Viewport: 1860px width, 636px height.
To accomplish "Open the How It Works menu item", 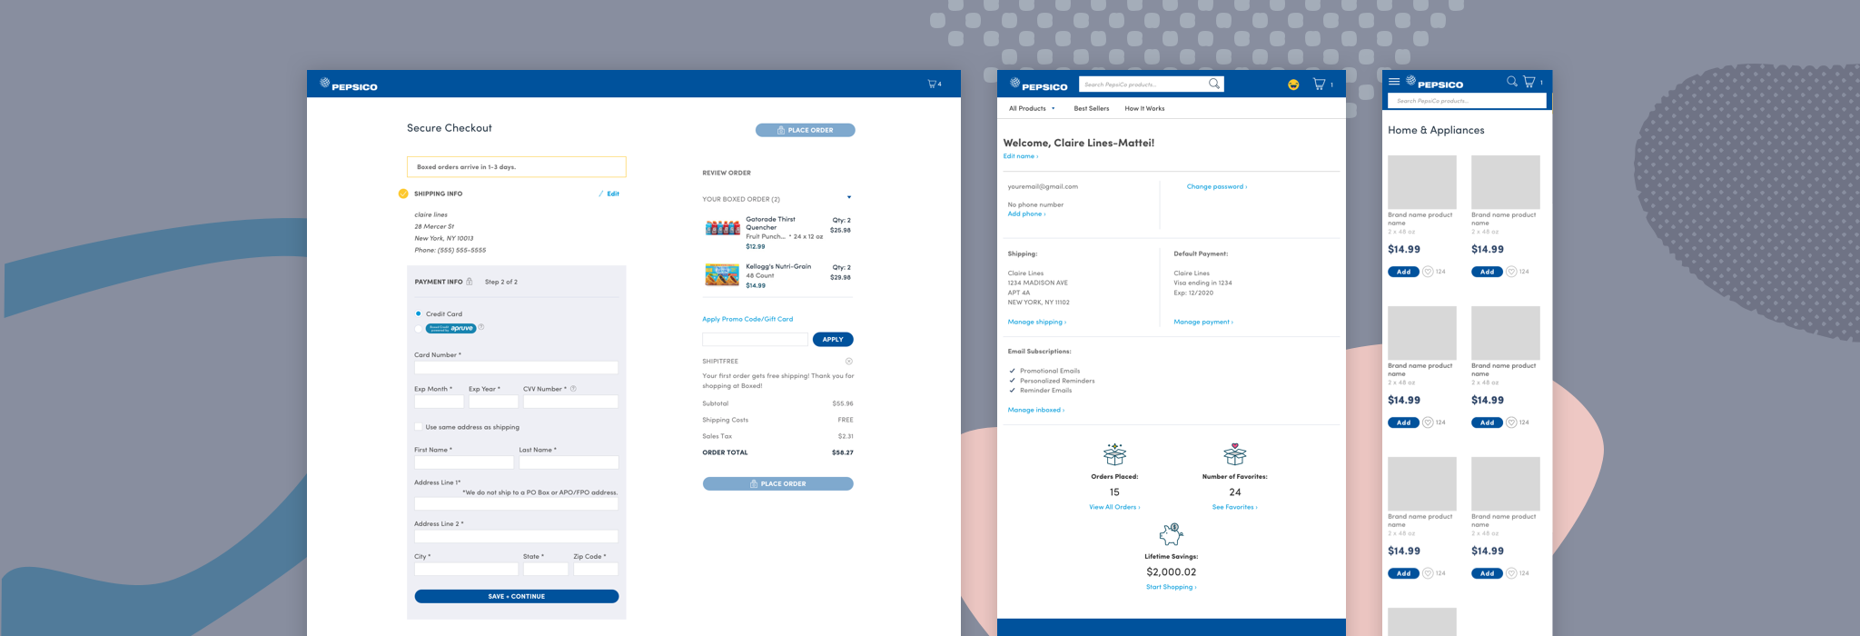I will (x=1144, y=108).
